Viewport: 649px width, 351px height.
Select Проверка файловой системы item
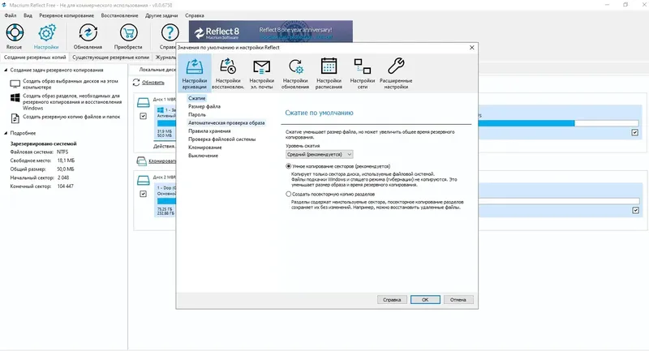coord(221,139)
